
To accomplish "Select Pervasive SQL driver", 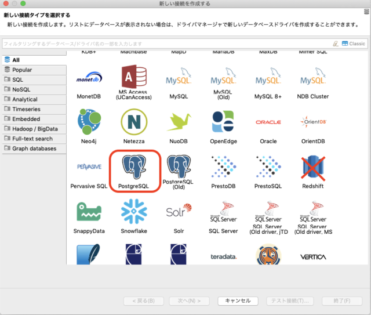I will pos(89,166).
